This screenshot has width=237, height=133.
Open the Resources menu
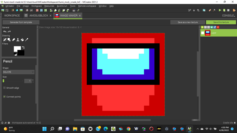[49, 6]
